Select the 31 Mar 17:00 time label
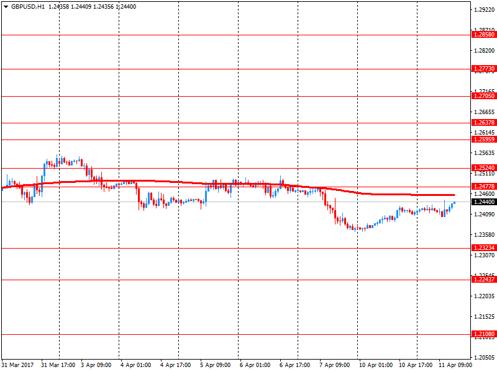The width and height of the screenshot is (497, 372). pos(58,365)
